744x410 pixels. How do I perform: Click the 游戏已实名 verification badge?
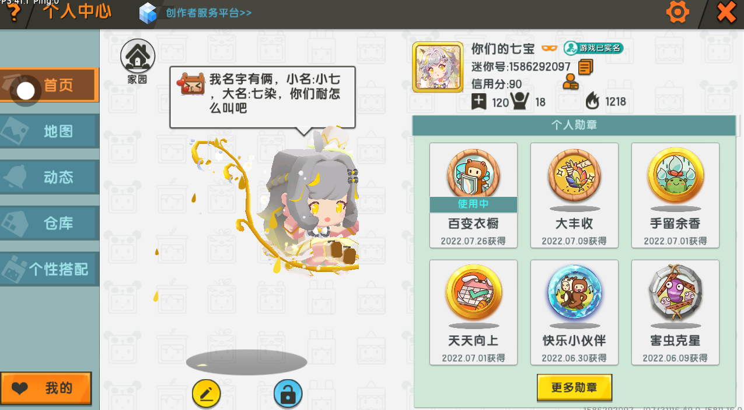pyautogui.click(x=593, y=48)
